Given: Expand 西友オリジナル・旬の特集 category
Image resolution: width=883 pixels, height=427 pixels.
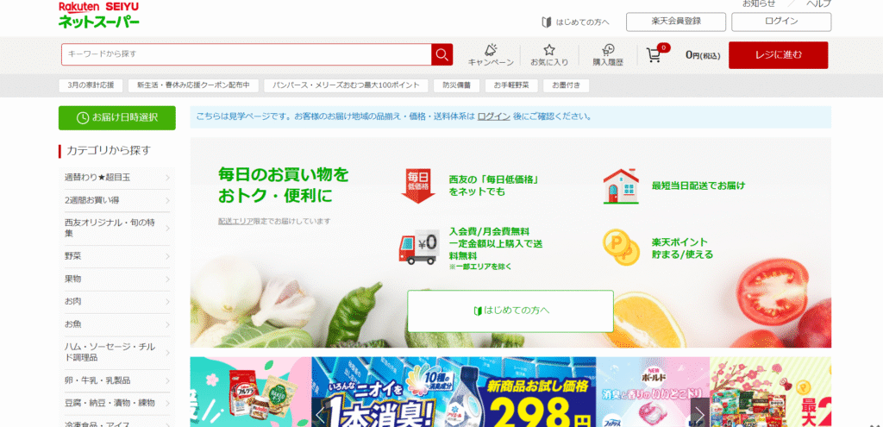Looking at the screenshot, I should [116, 228].
